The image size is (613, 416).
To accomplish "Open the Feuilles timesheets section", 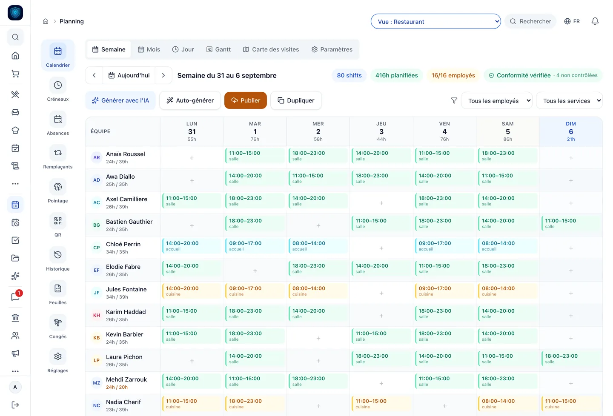I will pyautogui.click(x=58, y=293).
